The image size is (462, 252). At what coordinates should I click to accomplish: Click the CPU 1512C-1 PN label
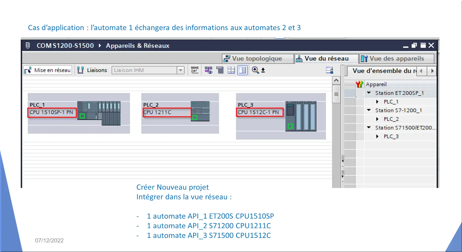[x=258, y=112]
